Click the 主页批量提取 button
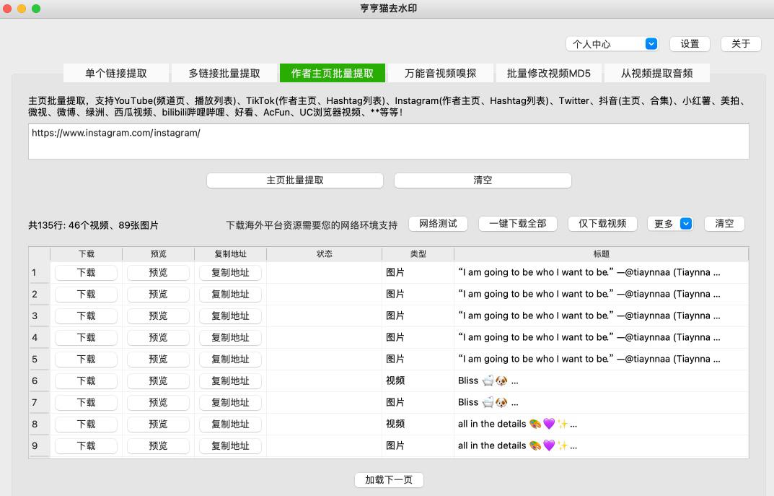774x496 pixels. pos(295,180)
